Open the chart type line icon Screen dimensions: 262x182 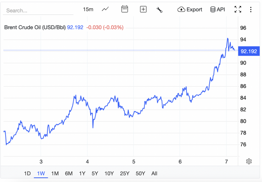pos(105,9)
